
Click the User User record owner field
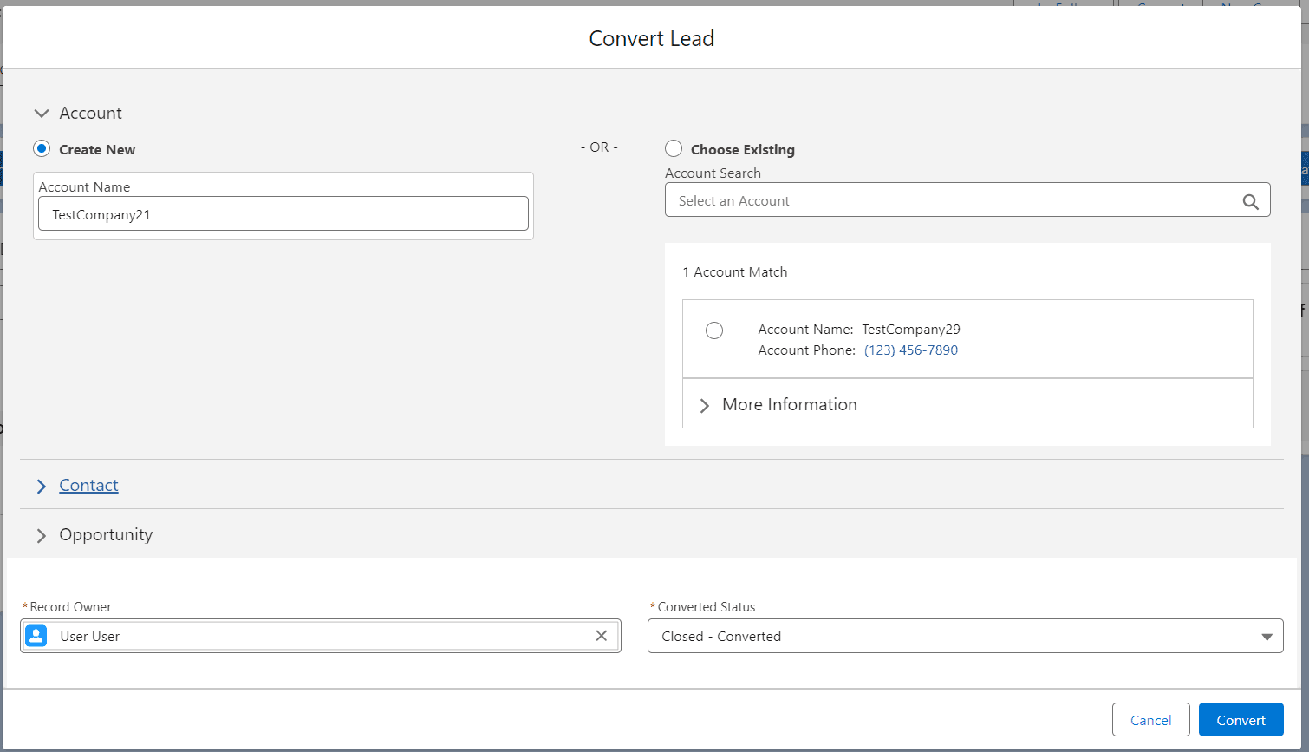pos(321,636)
